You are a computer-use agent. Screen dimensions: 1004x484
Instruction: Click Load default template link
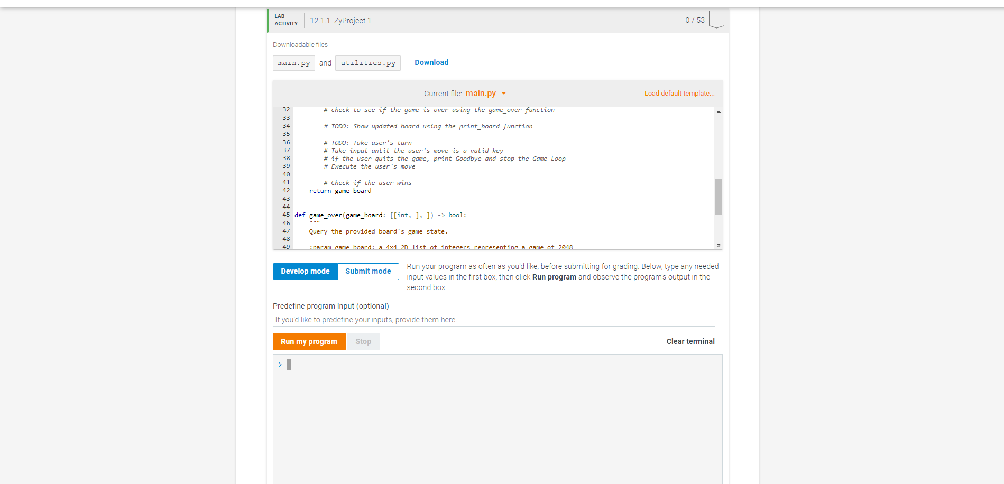pos(679,94)
